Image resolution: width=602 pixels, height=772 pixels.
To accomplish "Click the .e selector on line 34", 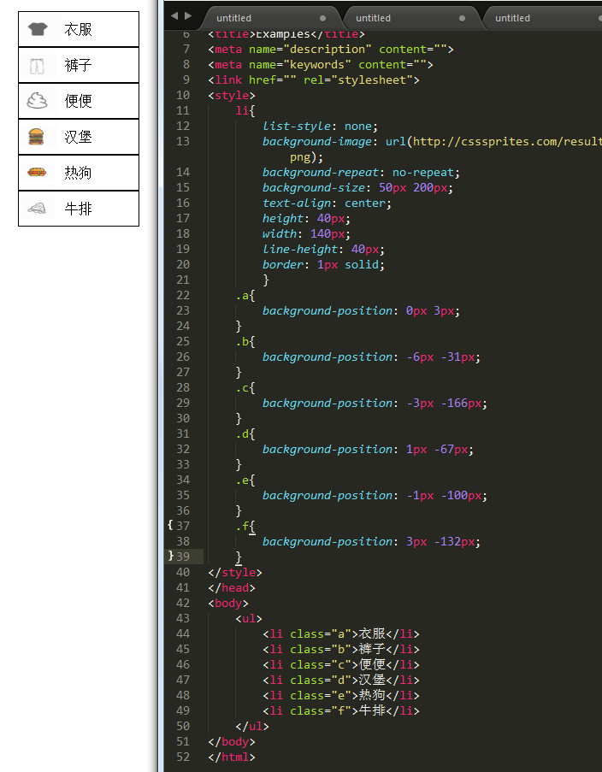I will 242,480.
